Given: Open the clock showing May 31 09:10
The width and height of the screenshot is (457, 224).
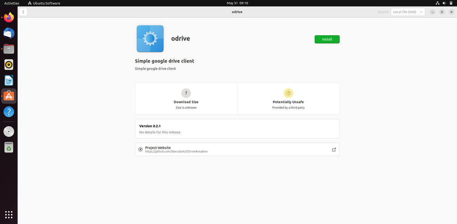Looking at the screenshot, I should [x=237, y=3].
